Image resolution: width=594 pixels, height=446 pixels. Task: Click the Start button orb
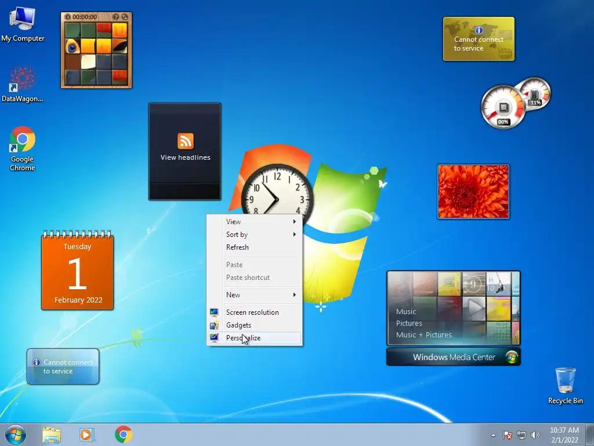click(x=16, y=434)
